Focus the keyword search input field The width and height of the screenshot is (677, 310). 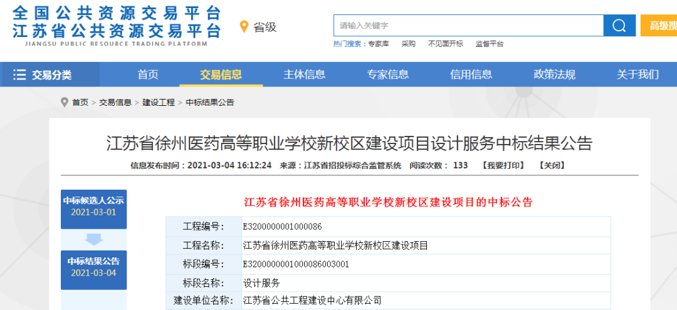468,26
